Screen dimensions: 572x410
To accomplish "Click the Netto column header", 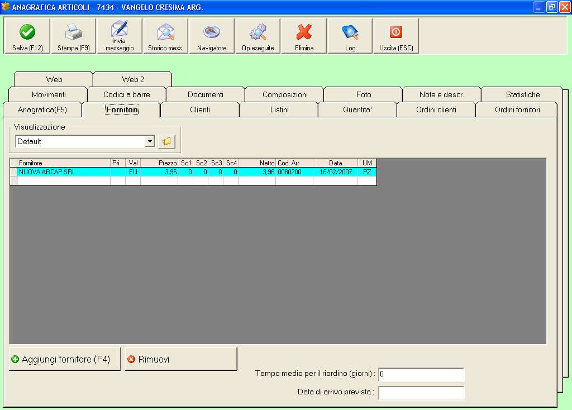I will (x=257, y=163).
